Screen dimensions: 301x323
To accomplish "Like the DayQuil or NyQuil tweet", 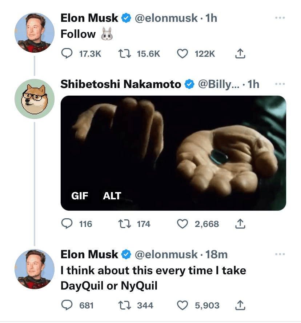I will tap(182, 305).
